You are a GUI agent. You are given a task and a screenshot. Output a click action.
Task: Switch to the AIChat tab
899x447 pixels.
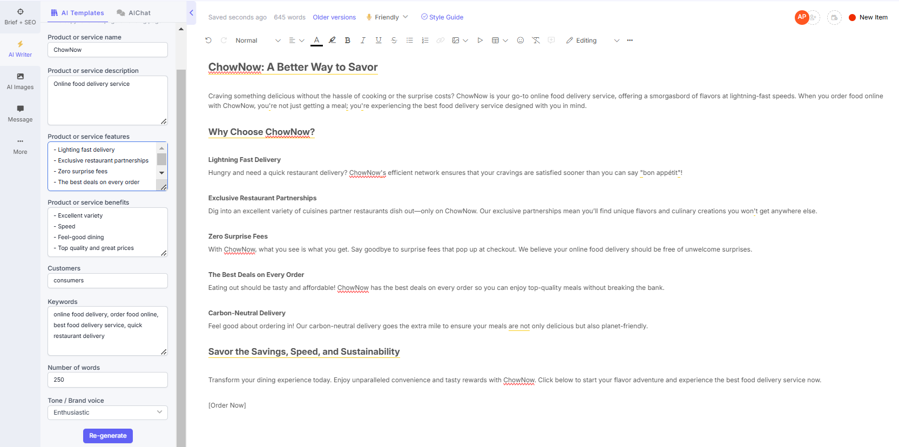click(x=134, y=13)
